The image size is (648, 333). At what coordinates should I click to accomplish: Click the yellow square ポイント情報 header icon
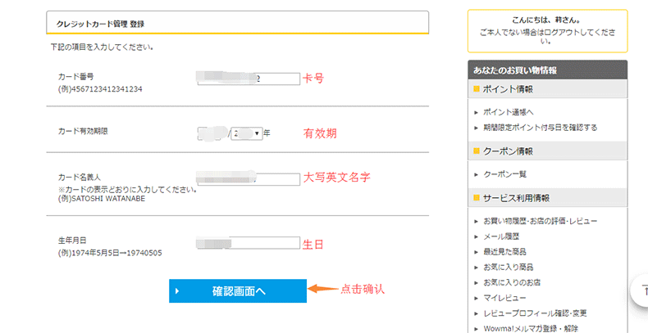click(477, 88)
